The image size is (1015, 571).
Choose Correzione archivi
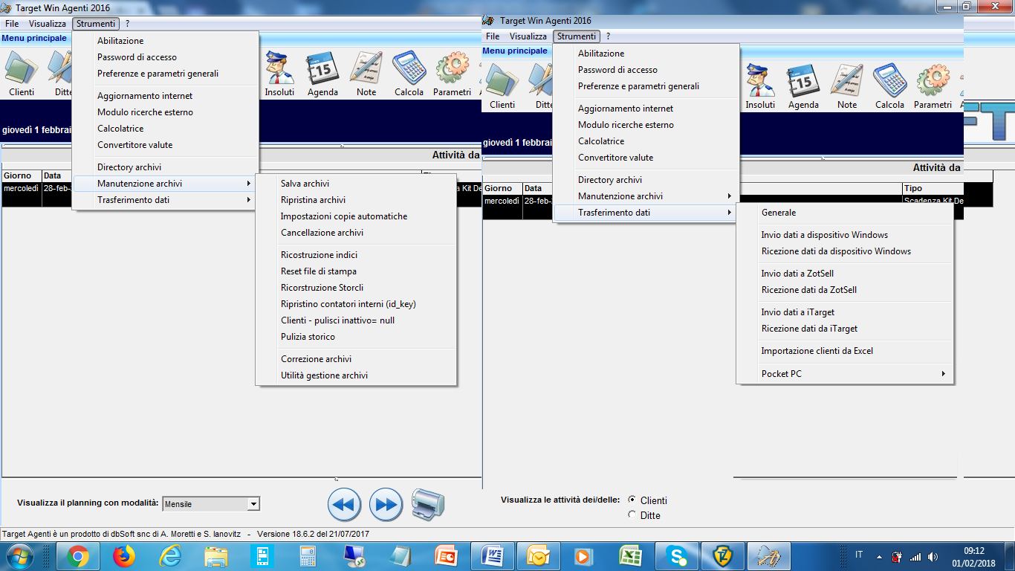click(356, 359)
